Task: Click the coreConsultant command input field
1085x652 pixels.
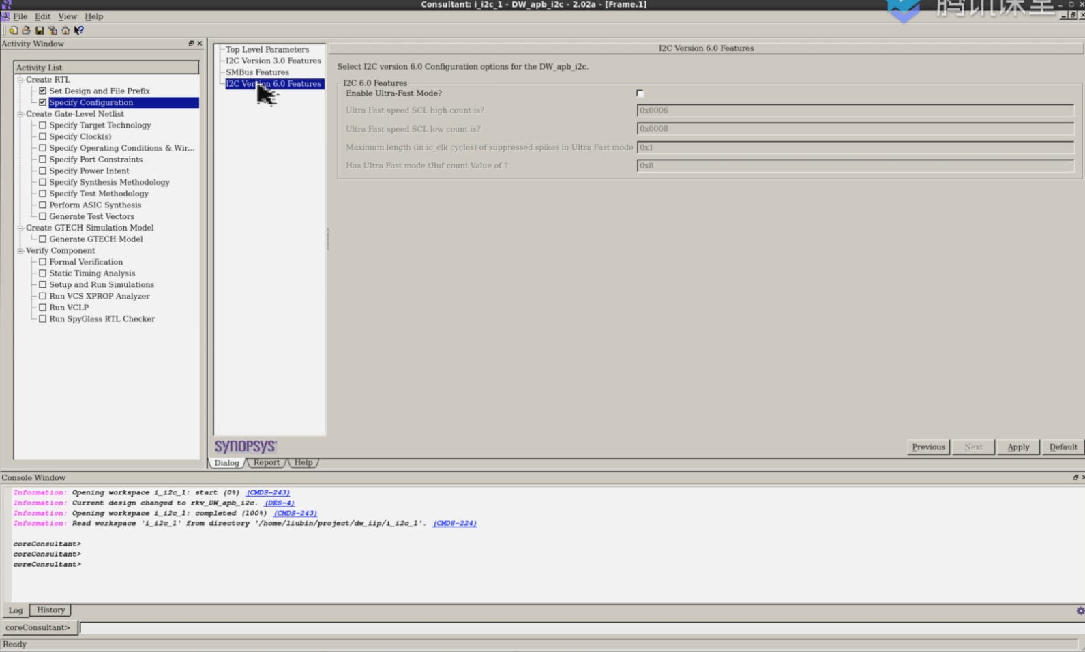Action: tap(582, 627)
